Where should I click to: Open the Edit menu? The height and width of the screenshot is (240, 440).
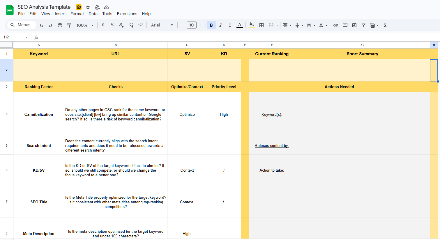point(33,14)
